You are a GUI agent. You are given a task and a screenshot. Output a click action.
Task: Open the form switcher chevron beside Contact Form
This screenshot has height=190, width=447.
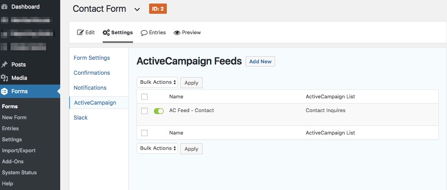(137, 9)
